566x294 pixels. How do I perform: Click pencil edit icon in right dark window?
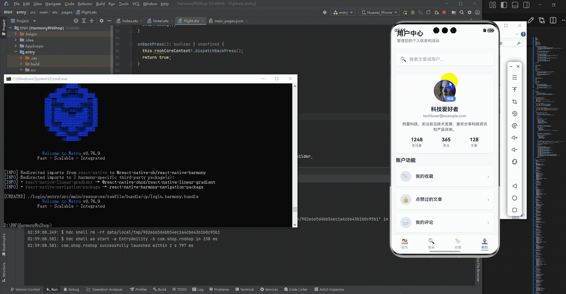coord(531,20)
